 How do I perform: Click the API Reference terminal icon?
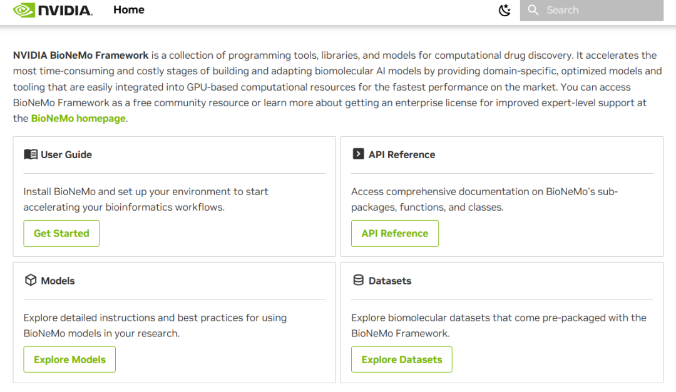pyautogui.click(x=358, y=154)
